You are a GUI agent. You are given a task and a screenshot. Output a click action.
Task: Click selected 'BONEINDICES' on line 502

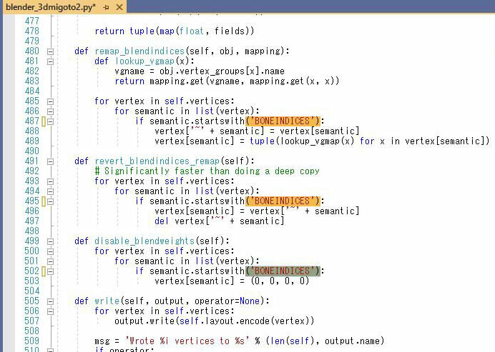pyautogui.click(x=283, y=271)
